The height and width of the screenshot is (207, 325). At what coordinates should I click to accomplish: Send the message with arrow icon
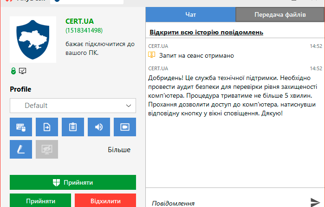[x=315, y=202]
